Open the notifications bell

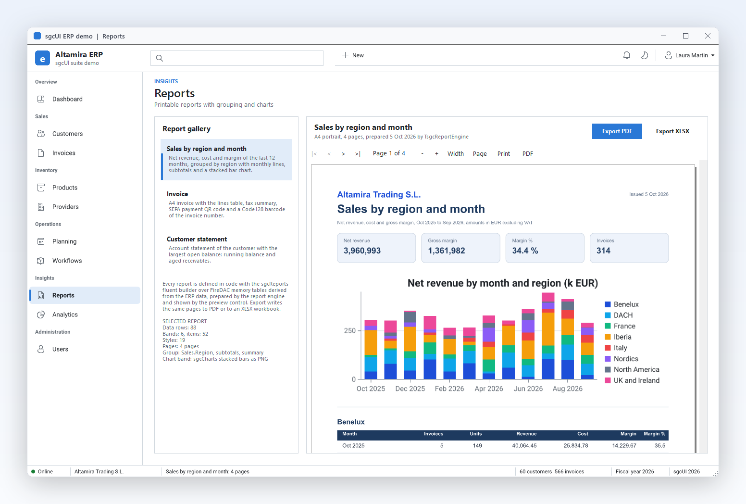coord(627,55)
